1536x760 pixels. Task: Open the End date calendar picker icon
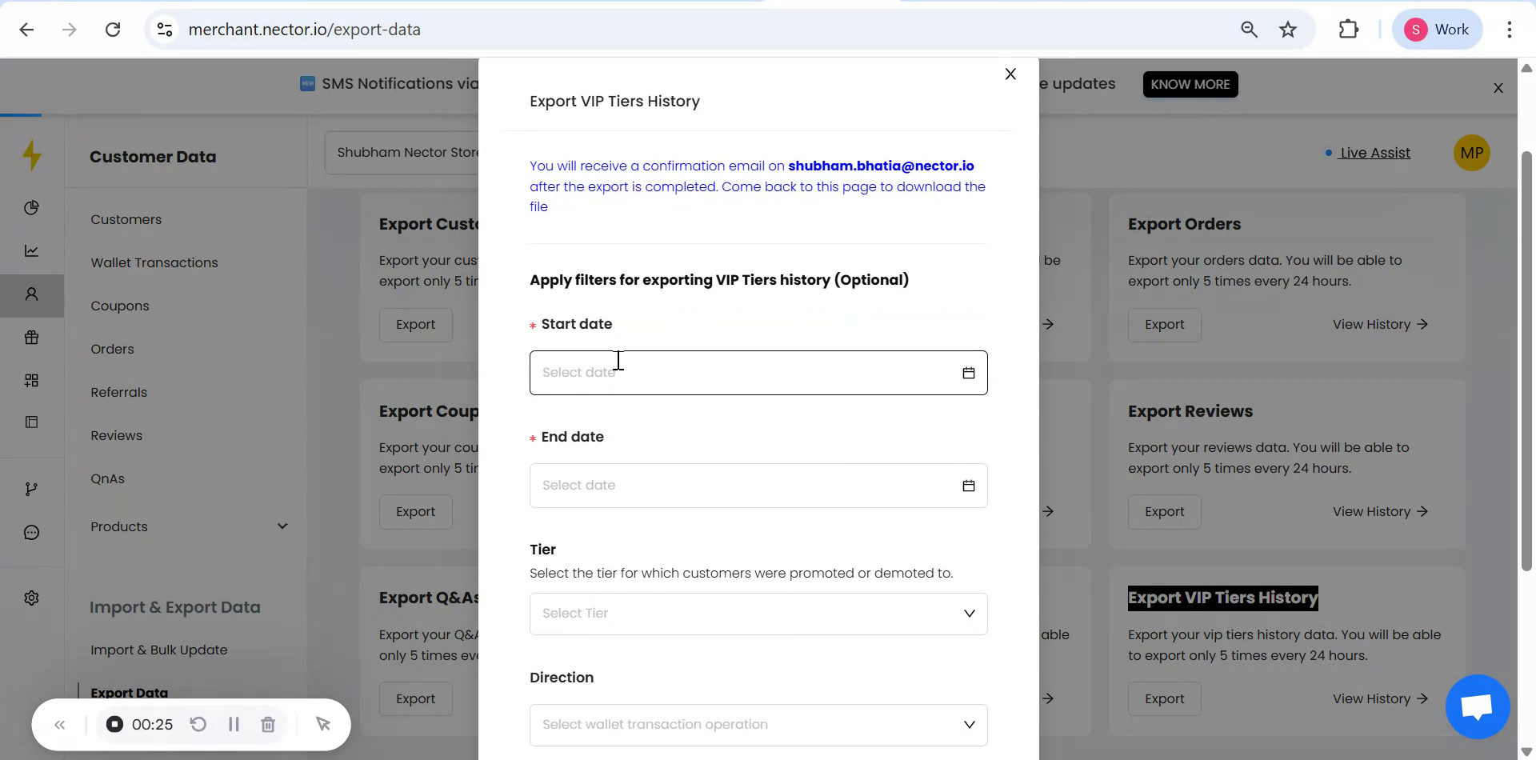[x=969, y=485]
